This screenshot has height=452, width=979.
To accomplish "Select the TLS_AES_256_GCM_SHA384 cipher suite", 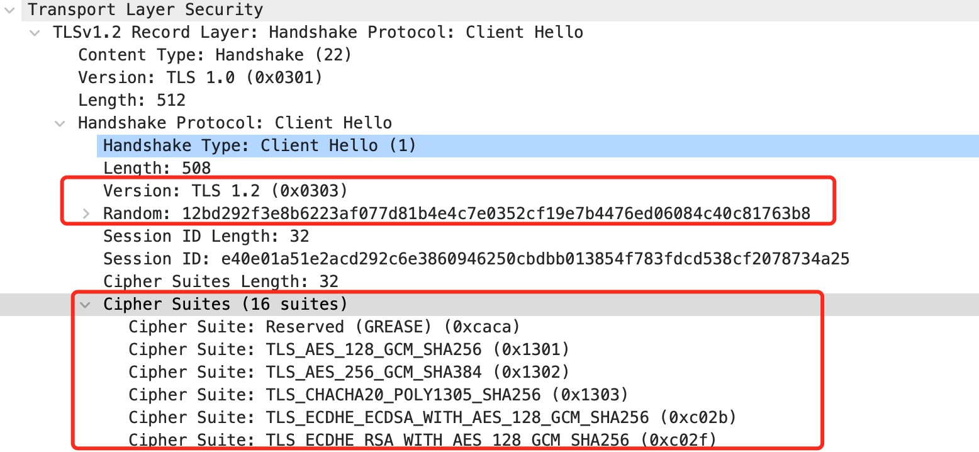I will pos(349,372).
